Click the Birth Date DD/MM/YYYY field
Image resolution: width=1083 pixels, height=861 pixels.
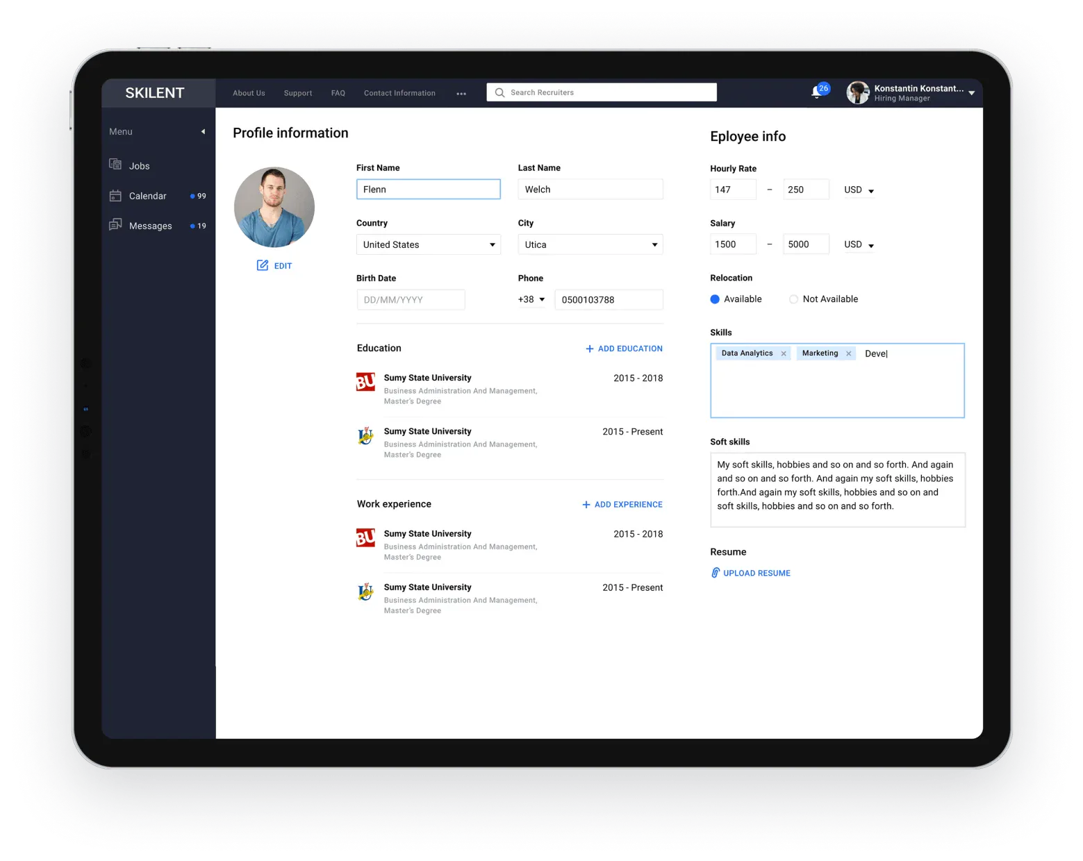pos(411,300)
